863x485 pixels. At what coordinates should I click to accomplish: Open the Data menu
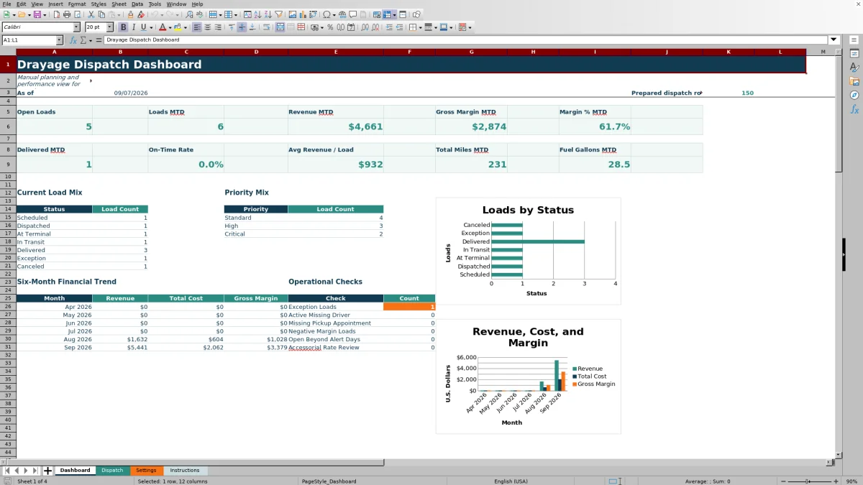coord(137,4)
